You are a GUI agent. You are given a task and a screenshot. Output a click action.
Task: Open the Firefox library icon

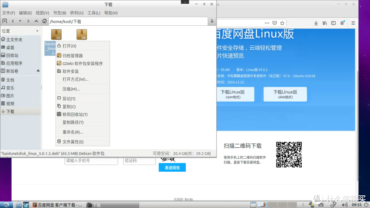click(x=325, y=23)
